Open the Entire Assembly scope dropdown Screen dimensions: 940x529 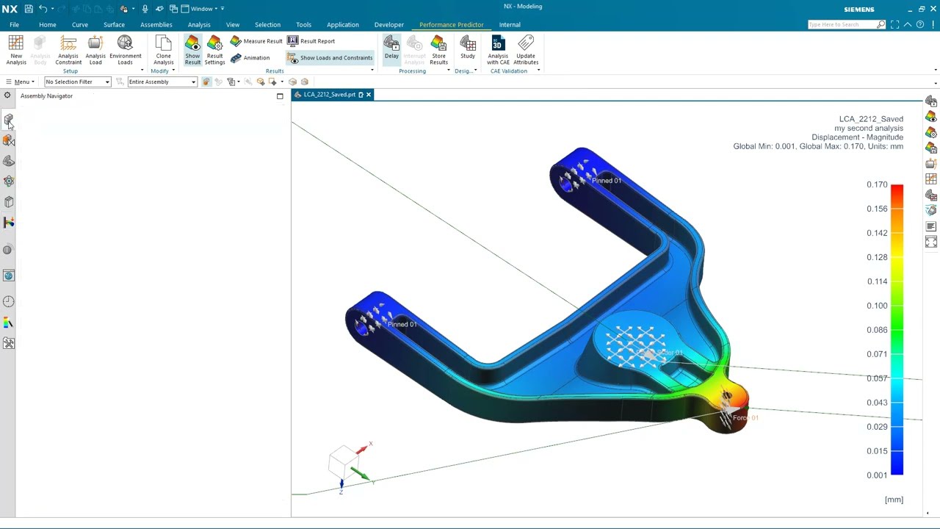click(x=162, y=82)
